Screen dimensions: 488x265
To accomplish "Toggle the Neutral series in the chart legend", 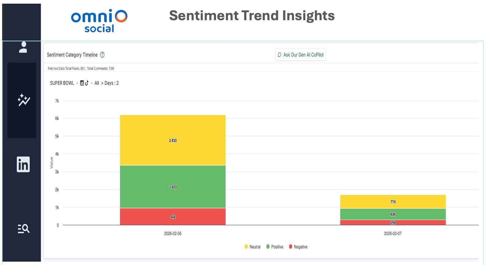I will pos(253,247).
